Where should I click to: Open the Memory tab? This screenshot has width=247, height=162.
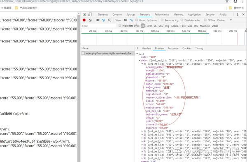[178, 14]
